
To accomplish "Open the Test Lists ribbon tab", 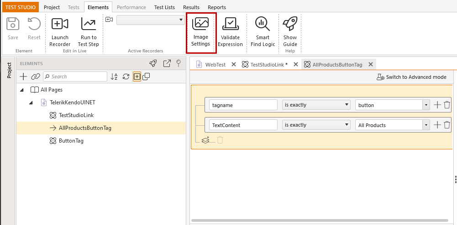I will (164, 7).
